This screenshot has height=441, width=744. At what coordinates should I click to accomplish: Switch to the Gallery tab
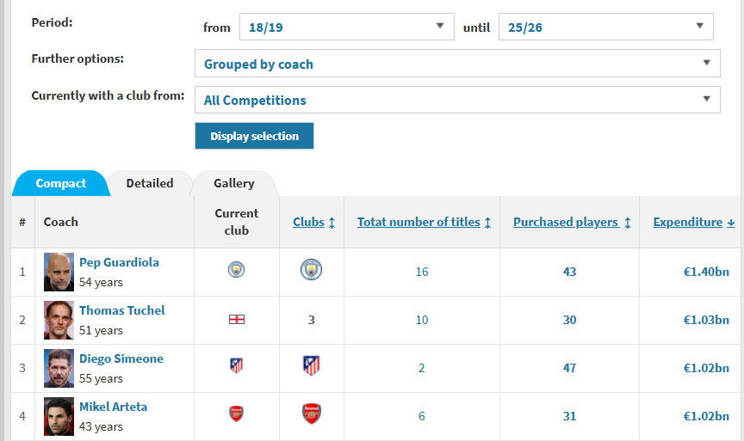pyautogui.click(x=234, y=183)
